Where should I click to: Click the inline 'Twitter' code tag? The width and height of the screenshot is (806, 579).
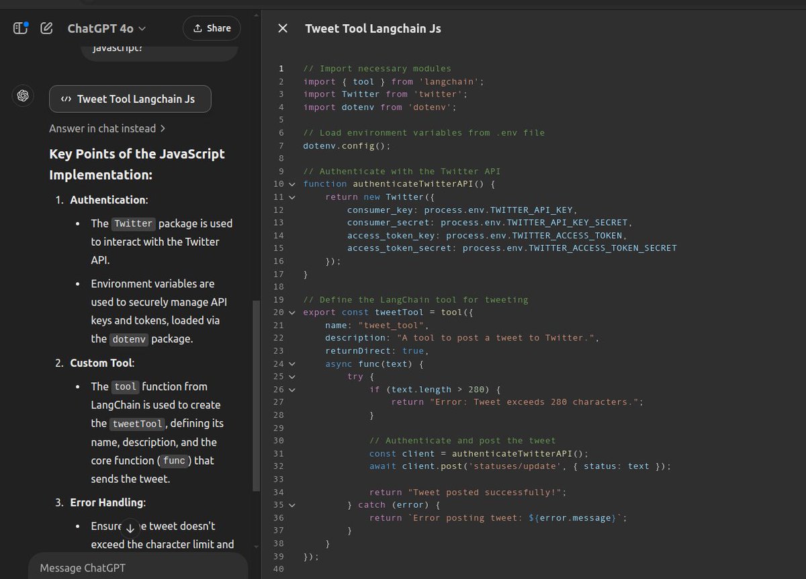134,224
